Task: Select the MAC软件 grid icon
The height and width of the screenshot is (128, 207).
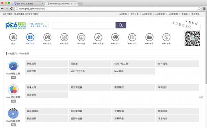Action: tap(30, 37)
